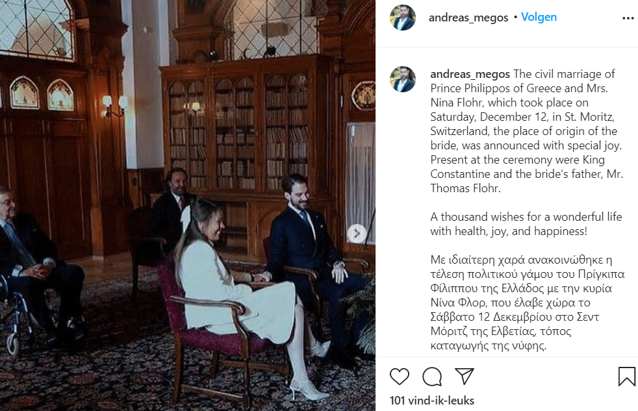Save the post with the bookmark icon
The image size is (638, 411).
point(626,377)
